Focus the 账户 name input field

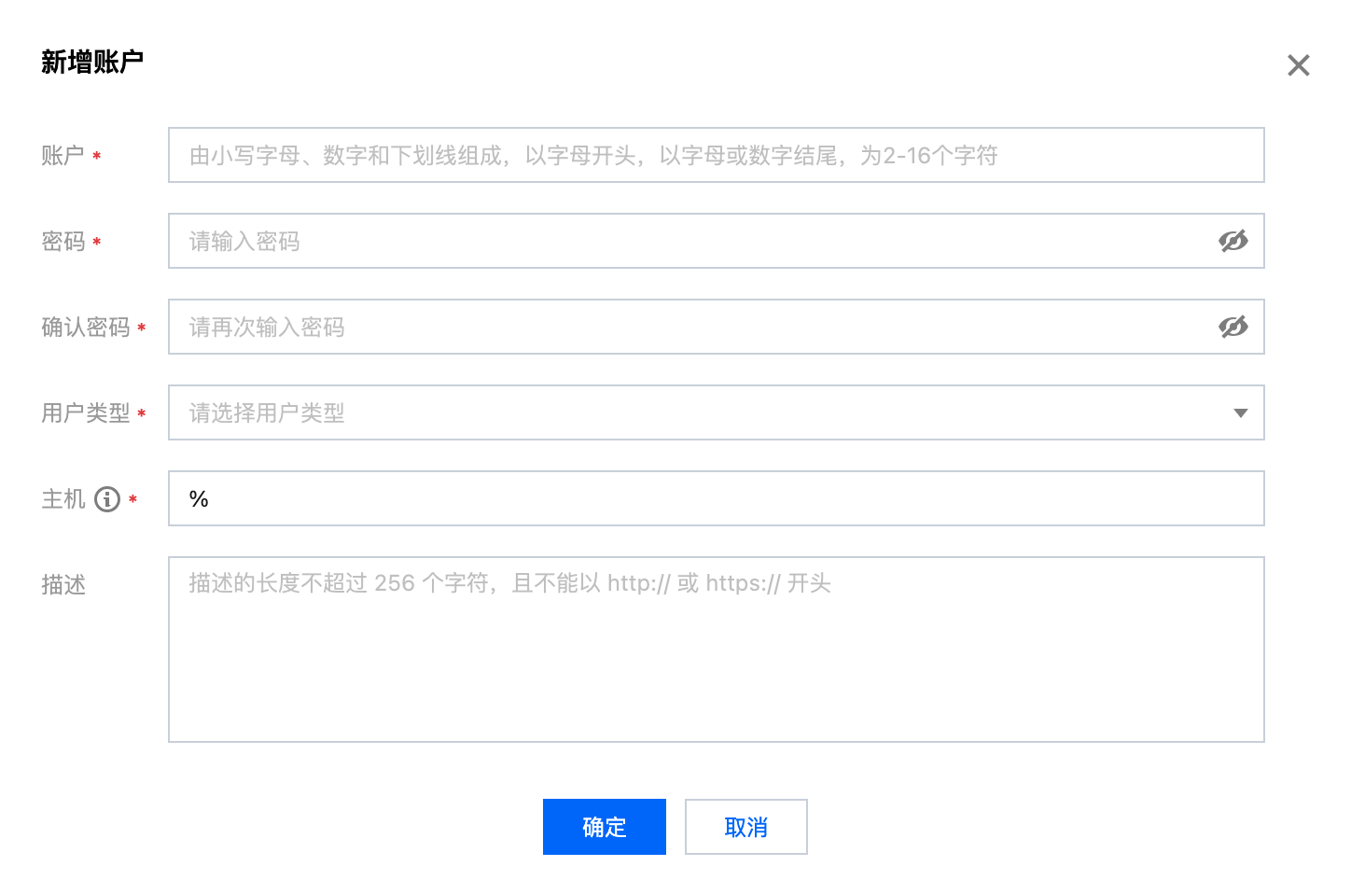click(x=716, y=156)
